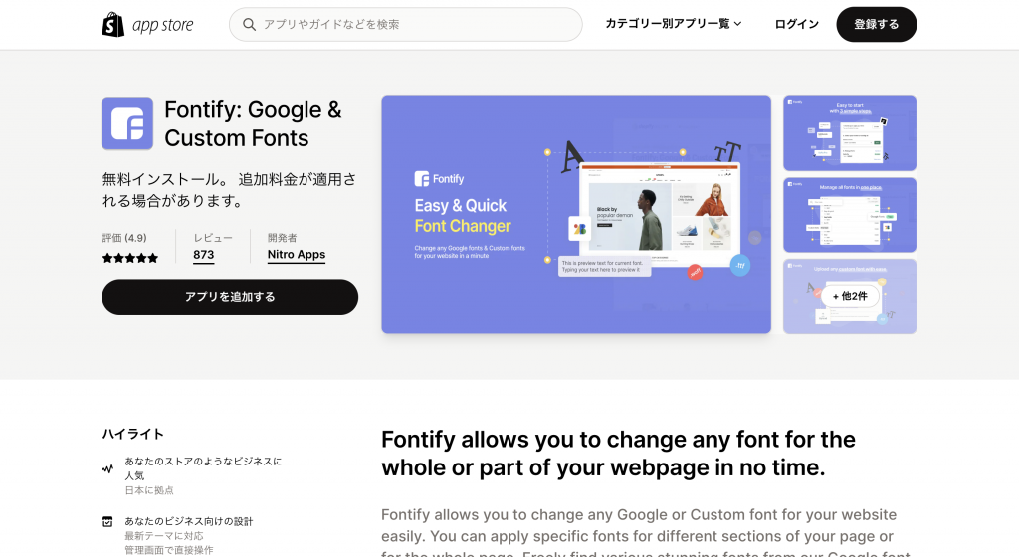This screenshot has width=1019, height=557.
Task: Click the trending icon under ハイライト
Action: point(108,468)
